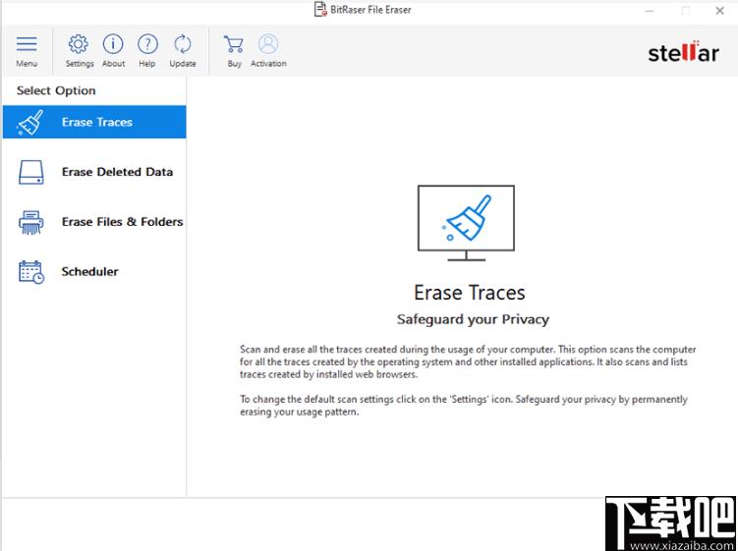738x551 pixels.
Task: Select Erase Files & Folders option
Action: 94,222
